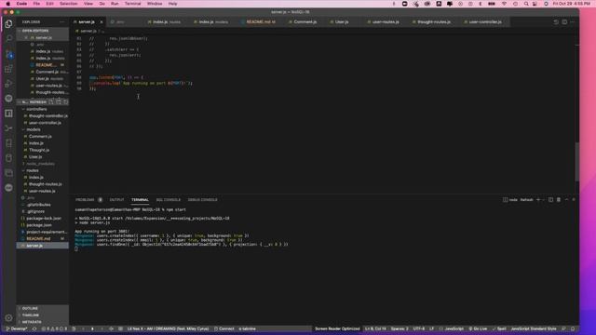This screenshot has height=335, width=596.
Task: Select JavaScript language mode in status bar
Action: click(454, 328)
